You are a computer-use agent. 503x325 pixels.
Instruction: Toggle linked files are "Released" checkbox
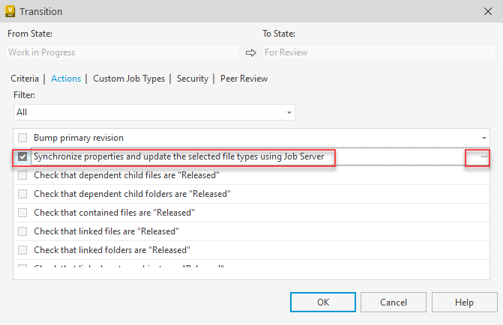click(x=22, y=231)
